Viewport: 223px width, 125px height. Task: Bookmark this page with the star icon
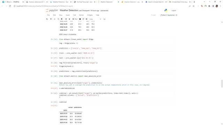[193, 6]
